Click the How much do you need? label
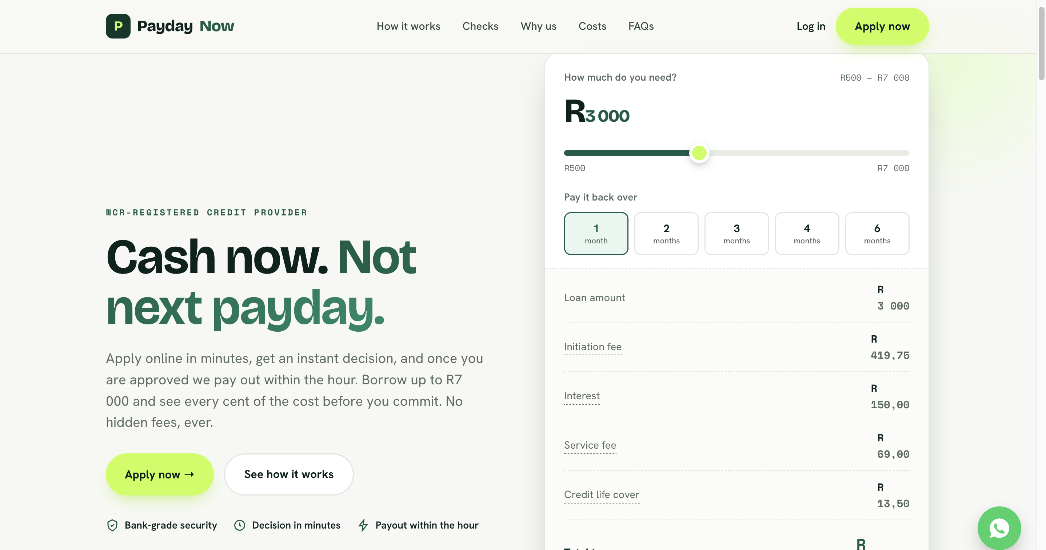 tap(620, 77)
